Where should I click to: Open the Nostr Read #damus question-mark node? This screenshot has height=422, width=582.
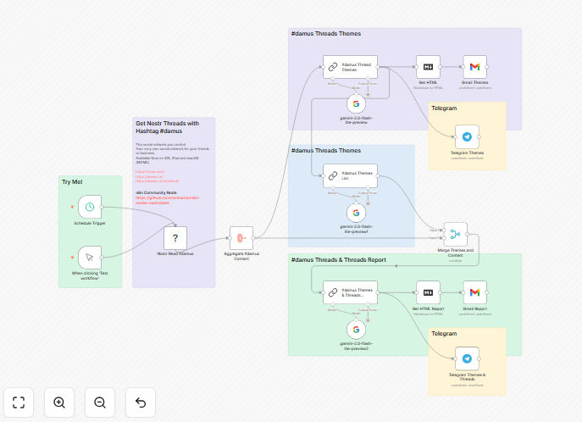point(175,238)
